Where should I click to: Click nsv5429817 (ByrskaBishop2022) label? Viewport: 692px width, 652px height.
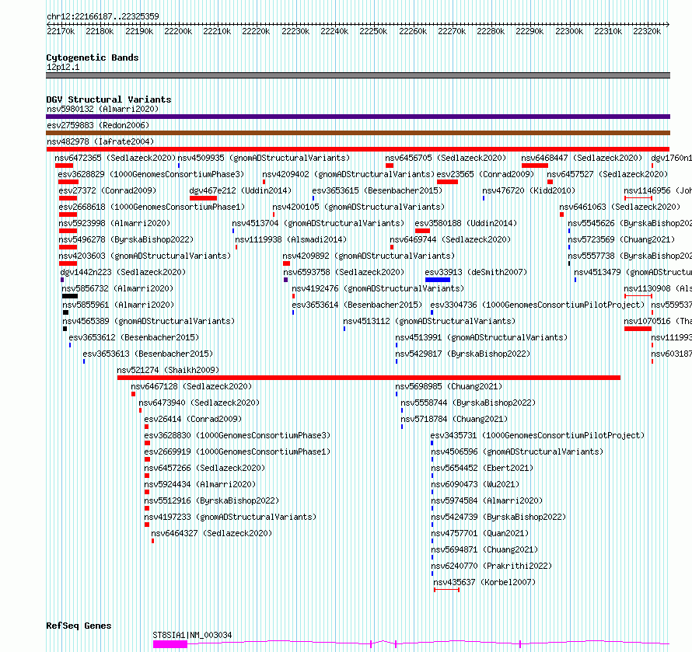pos(463,354)
